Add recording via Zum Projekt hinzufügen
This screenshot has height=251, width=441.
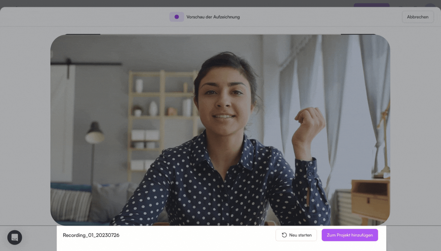tap(350, 235)
